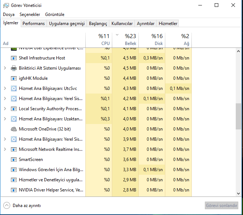
Task: Select the Shell Infrastructure Host row
Action: [x=96, y=58]
